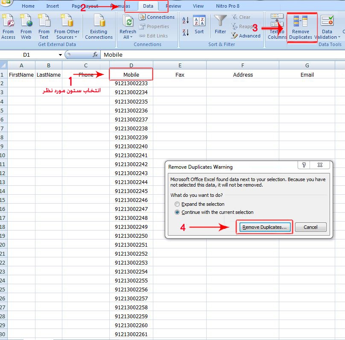Click Cancel in the warning dialog
The image size is (345, 340).
[x=310, y=227]
